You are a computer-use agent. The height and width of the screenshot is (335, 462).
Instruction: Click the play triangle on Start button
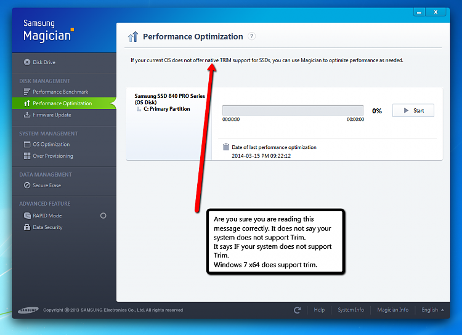(406, 110)
